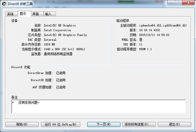This screenshot has height=132, width=196.
Task: Close the DirectX 诊断工具 window
Action: tap(188, 3)
